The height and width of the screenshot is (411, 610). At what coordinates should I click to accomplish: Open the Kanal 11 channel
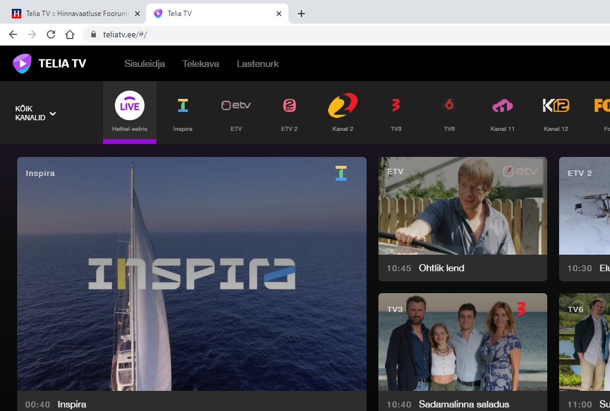click(x=502, y=107)
